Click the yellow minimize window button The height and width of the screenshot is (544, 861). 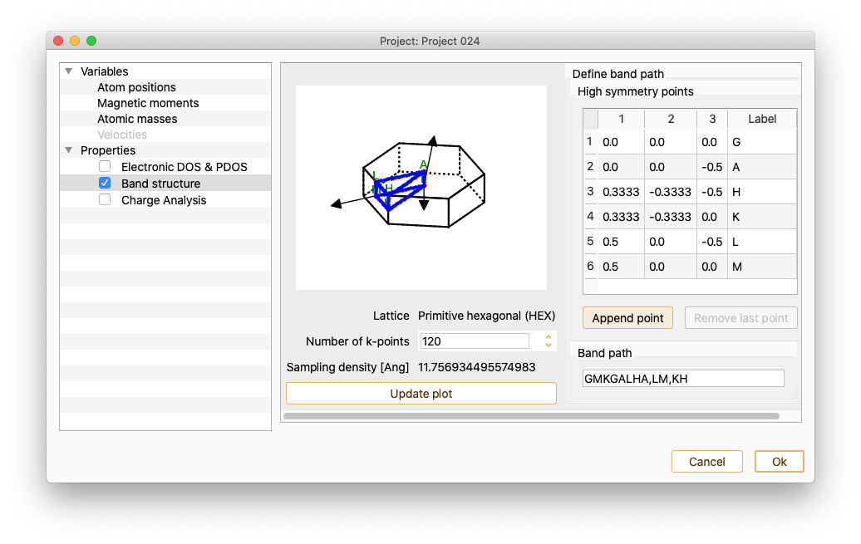tap(75, 41)
